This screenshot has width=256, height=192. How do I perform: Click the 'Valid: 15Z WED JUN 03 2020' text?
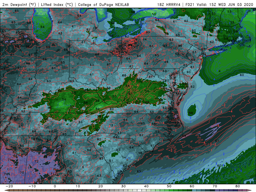pyautogui.click(x=225, y=4)
